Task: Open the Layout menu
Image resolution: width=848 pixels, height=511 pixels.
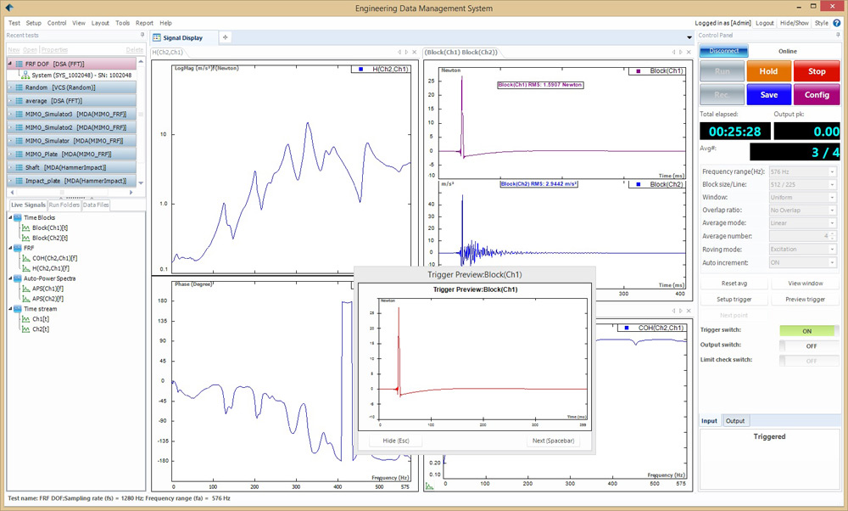Action: tap(100, 23)
